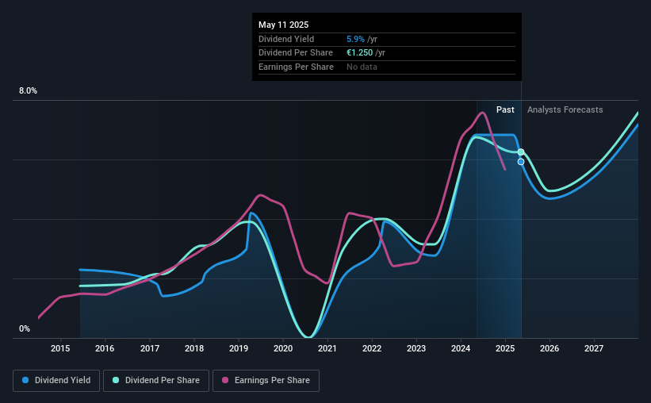Viewport: 651px width, 403px height.
Task: Select the 2023 x-axis label
Action: [416, 348]
